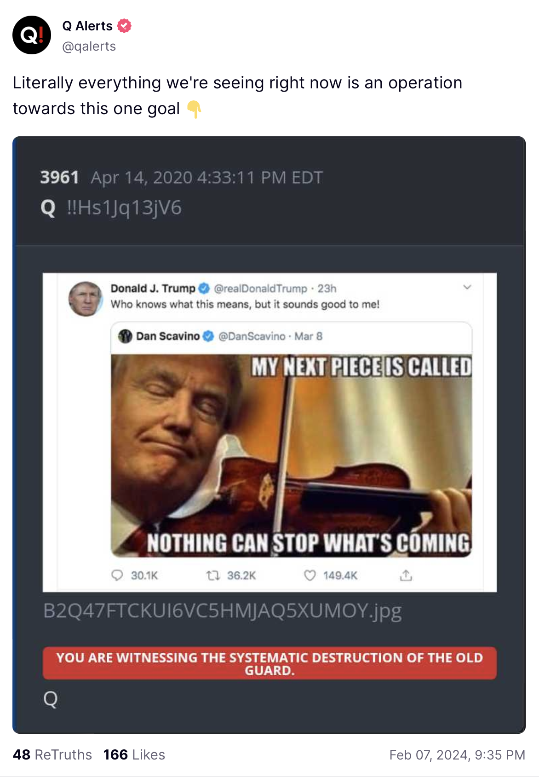Click the red verified badge beside Q Alerts
Screen dimensions: 539x777
[x=124, y=26]
